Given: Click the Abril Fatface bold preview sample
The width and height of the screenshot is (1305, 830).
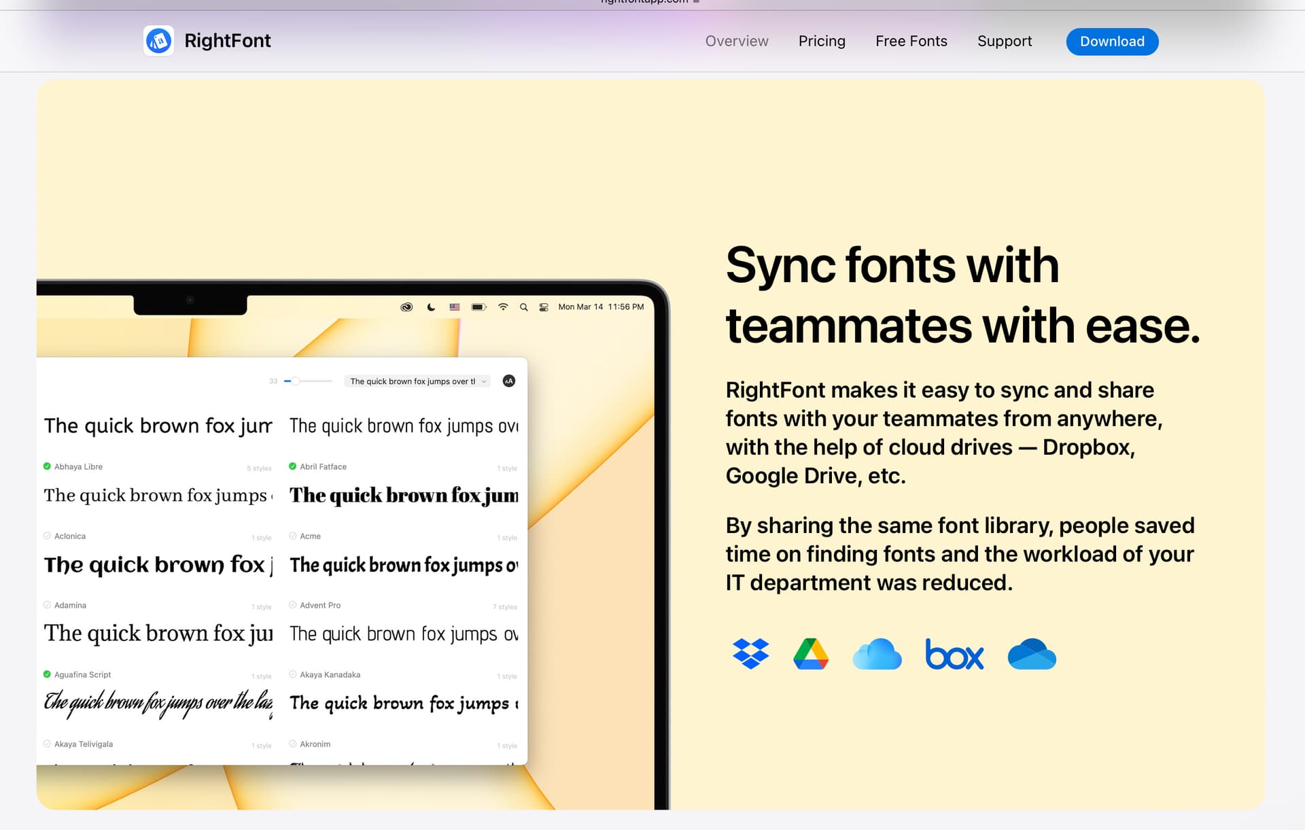Looking at the screenshot, I should (x=404, y=496).
